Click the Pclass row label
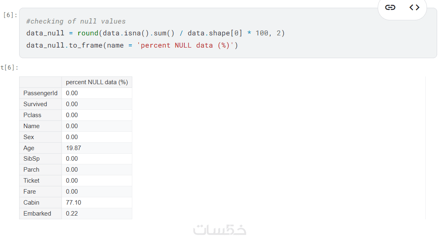440x240 pixels. (33, 115)
